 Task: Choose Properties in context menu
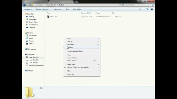point(82,75)
